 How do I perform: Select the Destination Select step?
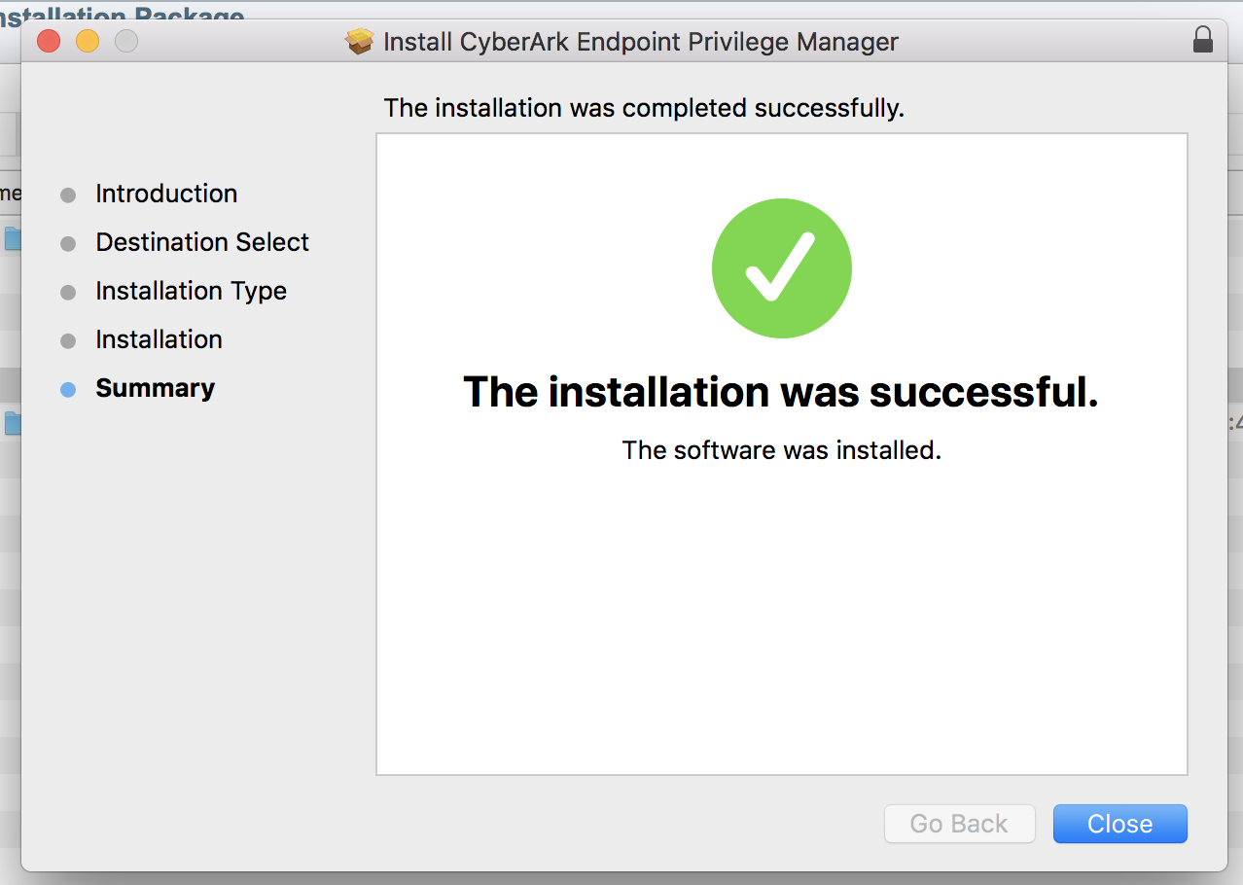[201, 242]
